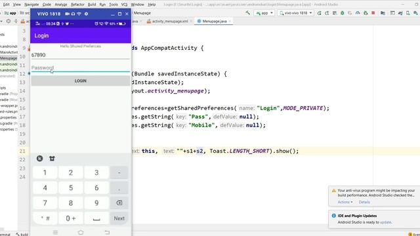Select Menupage in the project tree
Screen dimensions: 420x236
click(9, 58)
